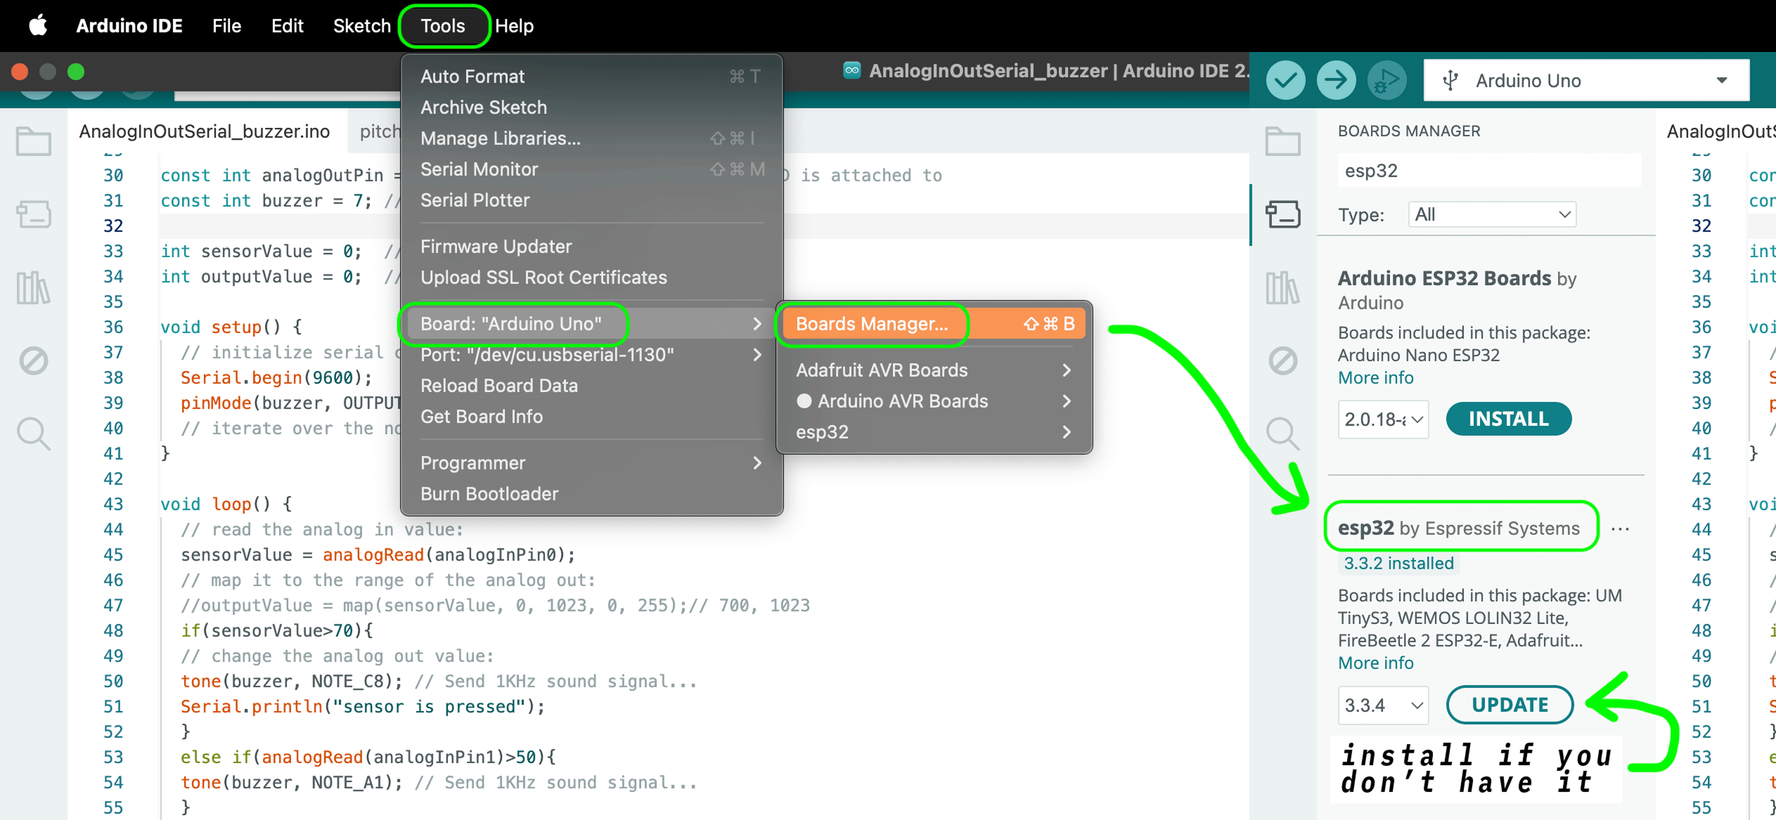1776x820 pixels.
Task: Open the Type filter dropdown set to All
Action: coord(1492,214)
